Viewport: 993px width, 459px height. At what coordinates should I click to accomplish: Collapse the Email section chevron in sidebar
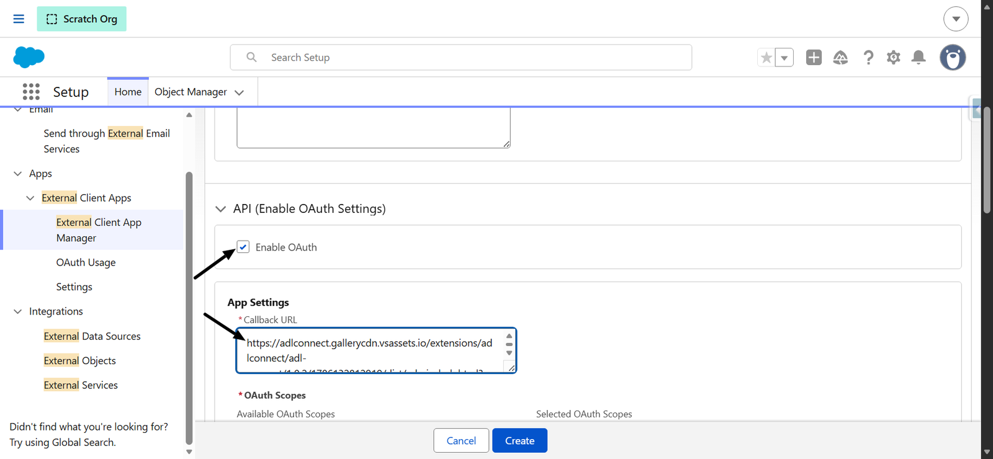[x=17, y=110]
